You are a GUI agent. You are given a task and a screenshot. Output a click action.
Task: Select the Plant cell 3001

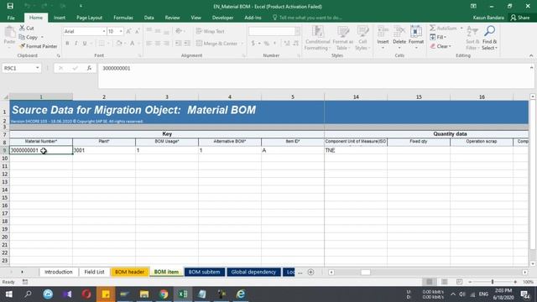tap(104, 150)
